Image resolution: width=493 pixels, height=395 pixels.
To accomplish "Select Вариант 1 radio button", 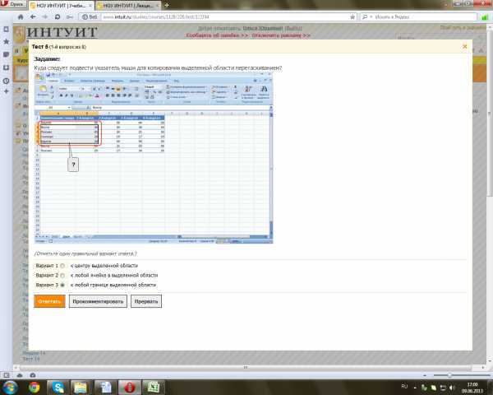I will (62, 266).
